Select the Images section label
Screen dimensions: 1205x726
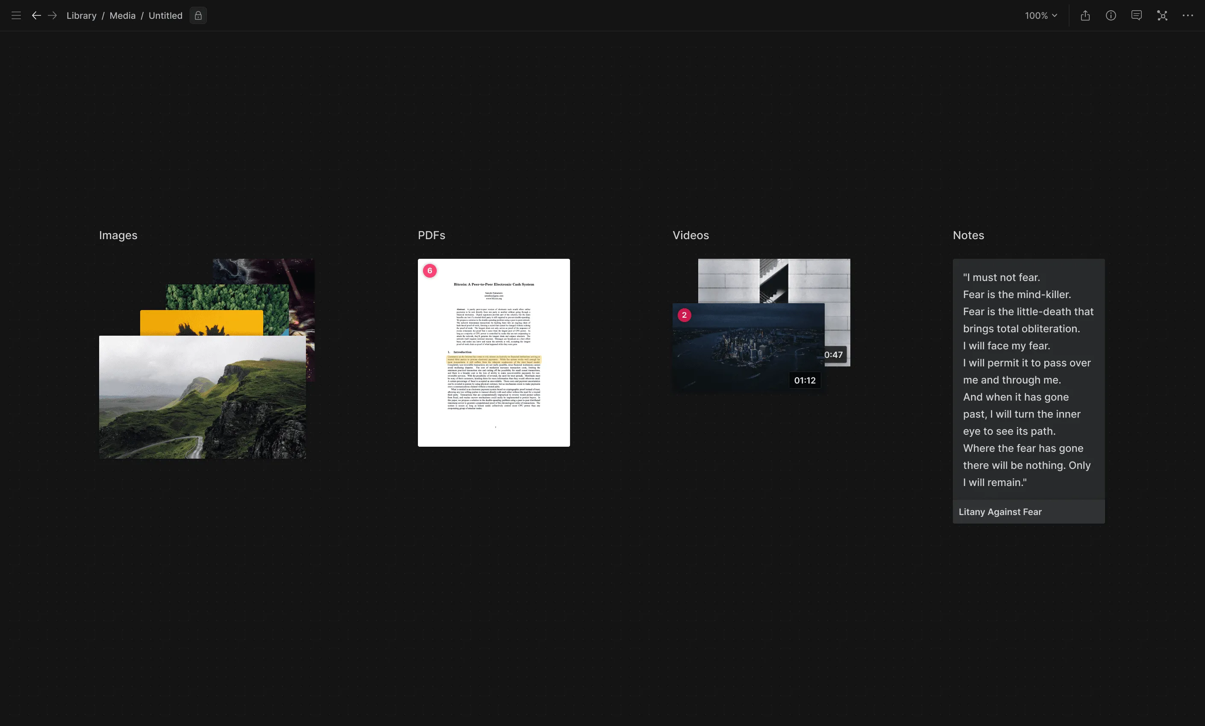118,235
